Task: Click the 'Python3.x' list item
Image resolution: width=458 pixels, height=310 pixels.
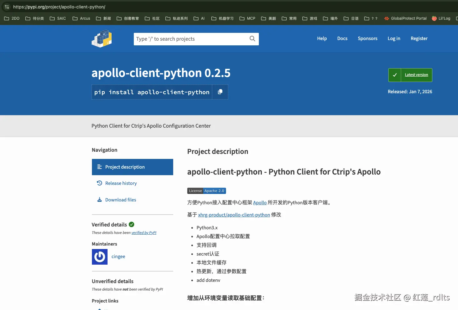Action: 207,228
